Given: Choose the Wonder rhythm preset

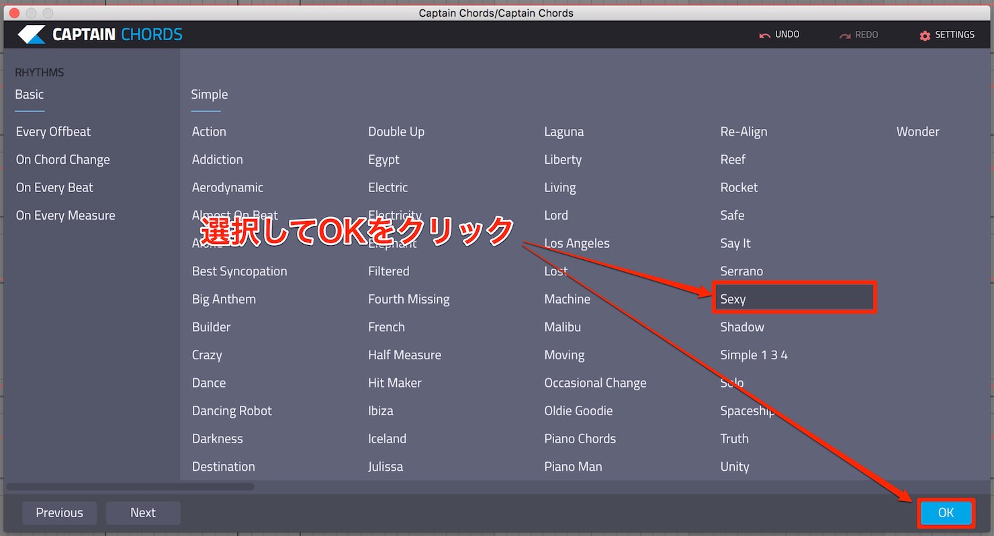Looking at the screenshot, I should click(918, 132).
